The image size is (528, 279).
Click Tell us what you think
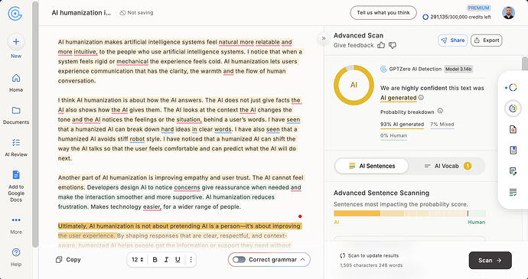(383, 13)
